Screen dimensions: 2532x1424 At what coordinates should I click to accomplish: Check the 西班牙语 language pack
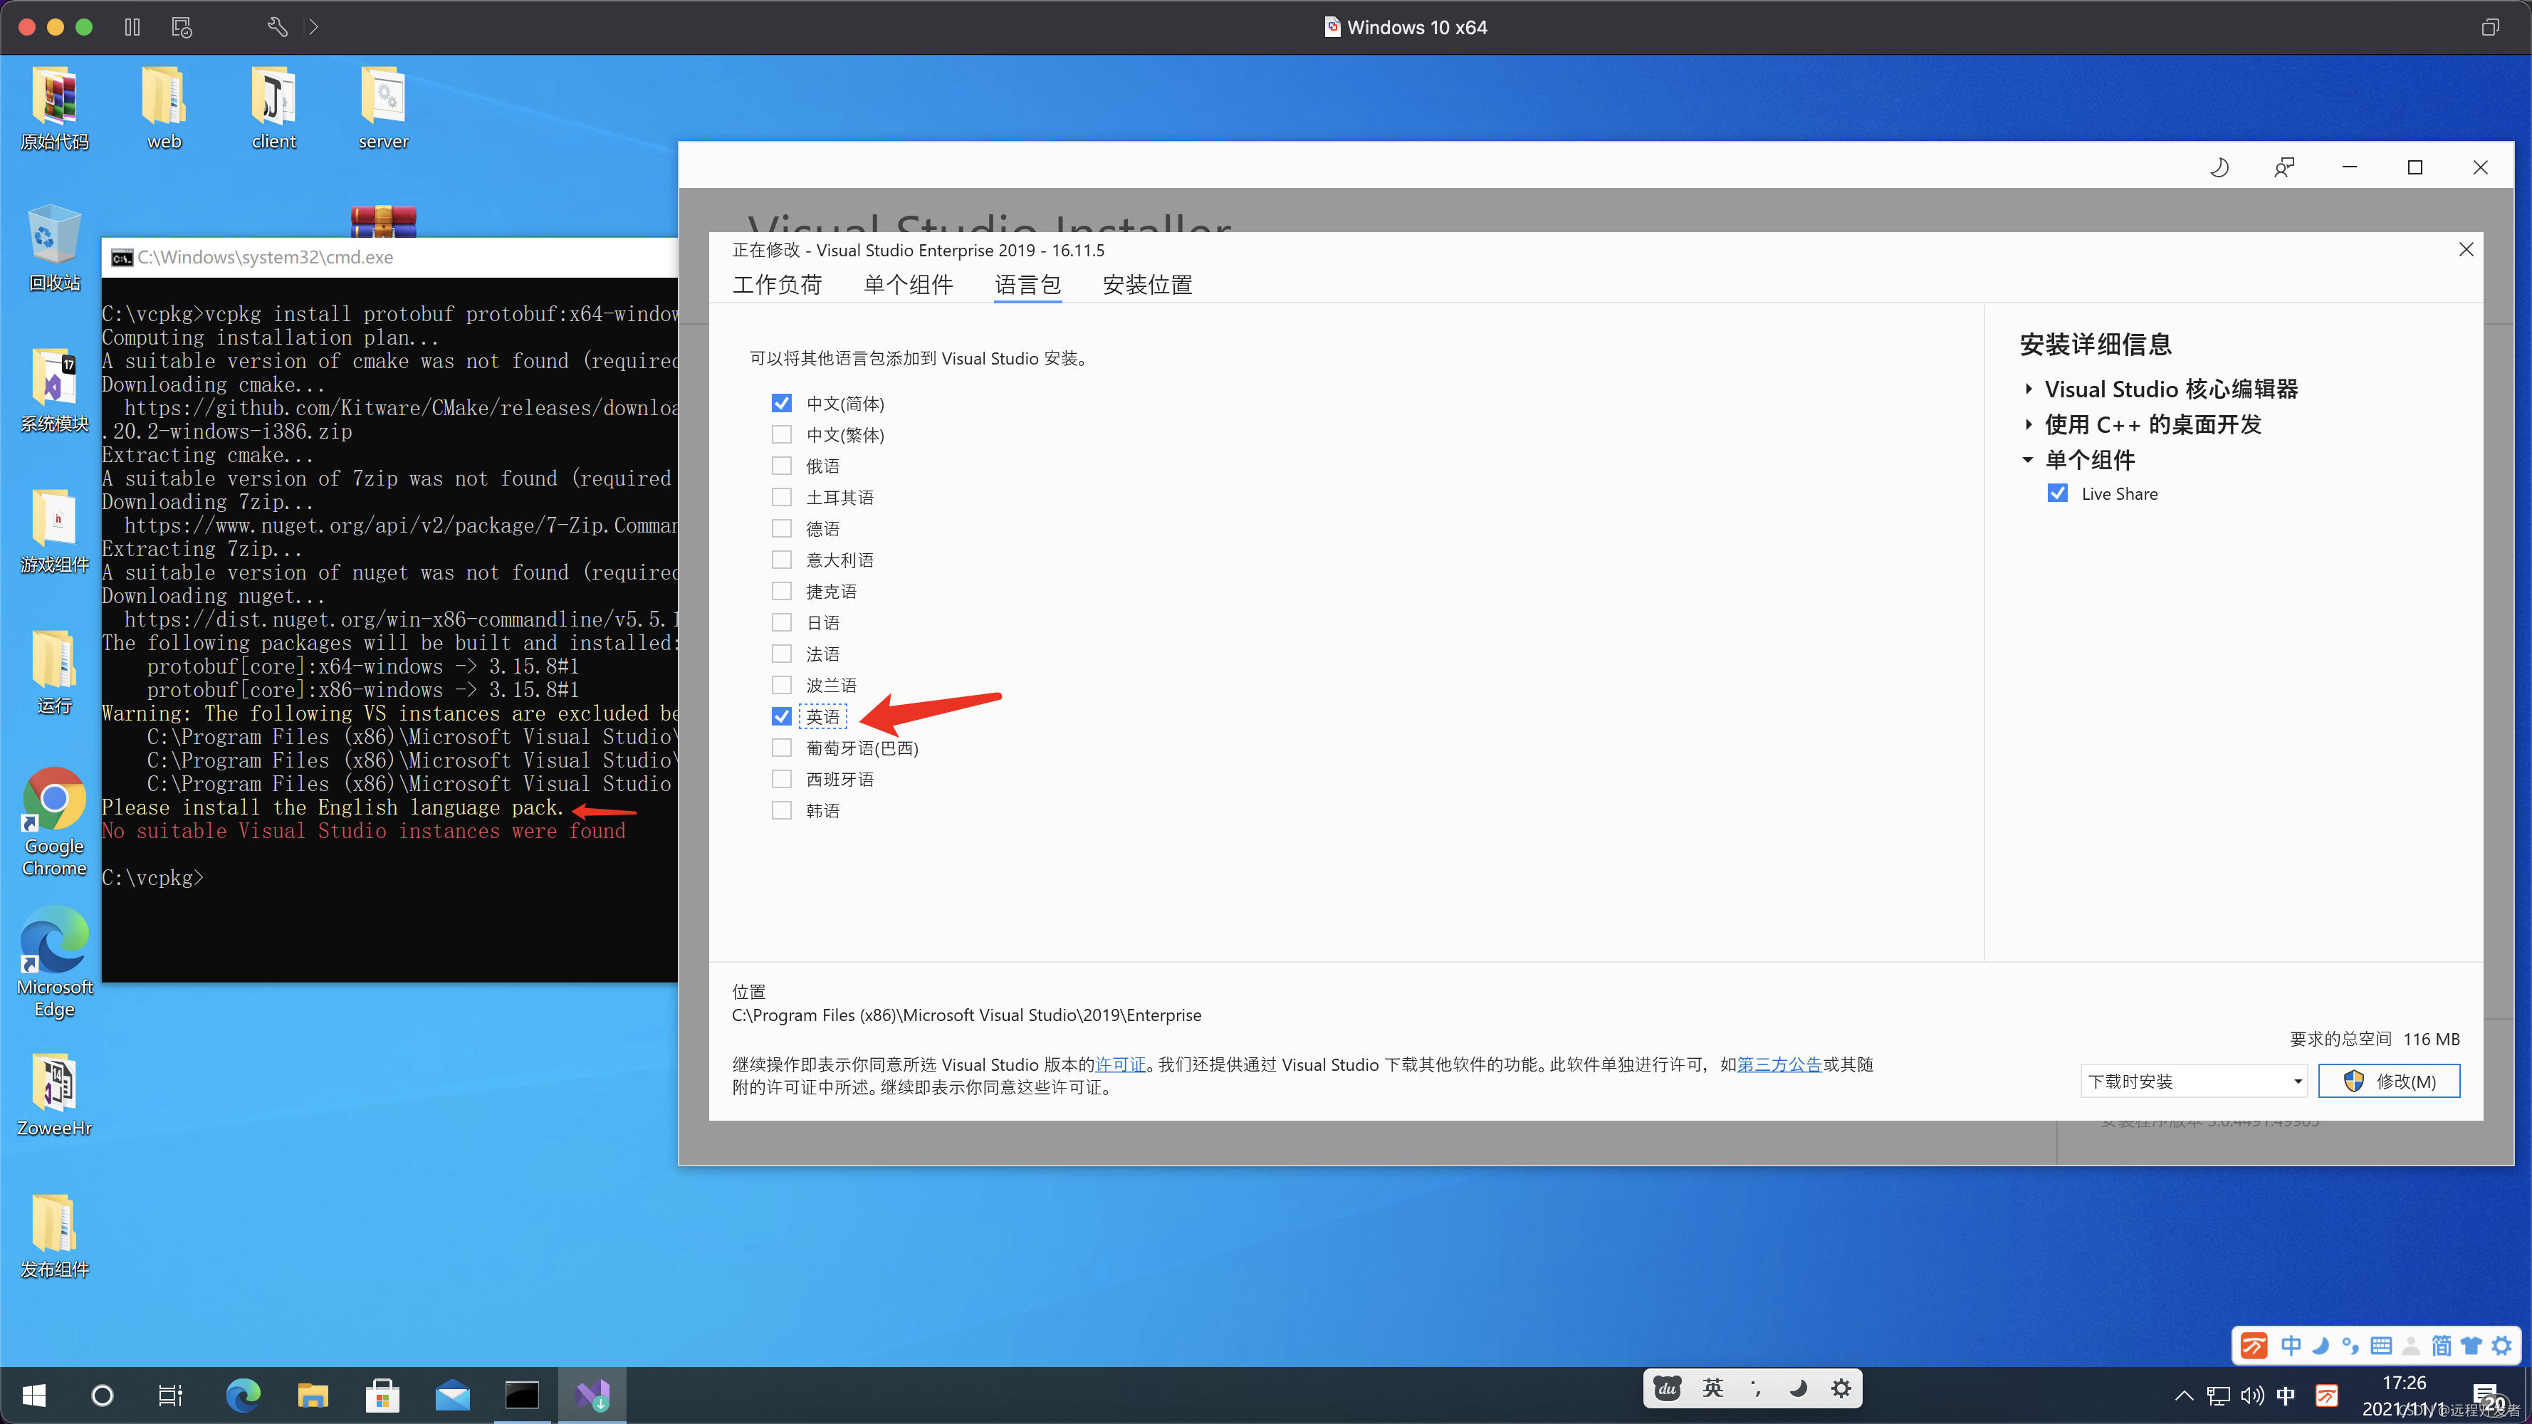781,780
